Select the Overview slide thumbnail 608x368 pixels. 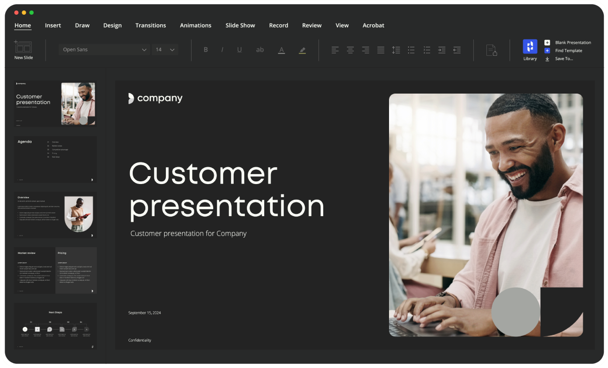click(55, 214)
